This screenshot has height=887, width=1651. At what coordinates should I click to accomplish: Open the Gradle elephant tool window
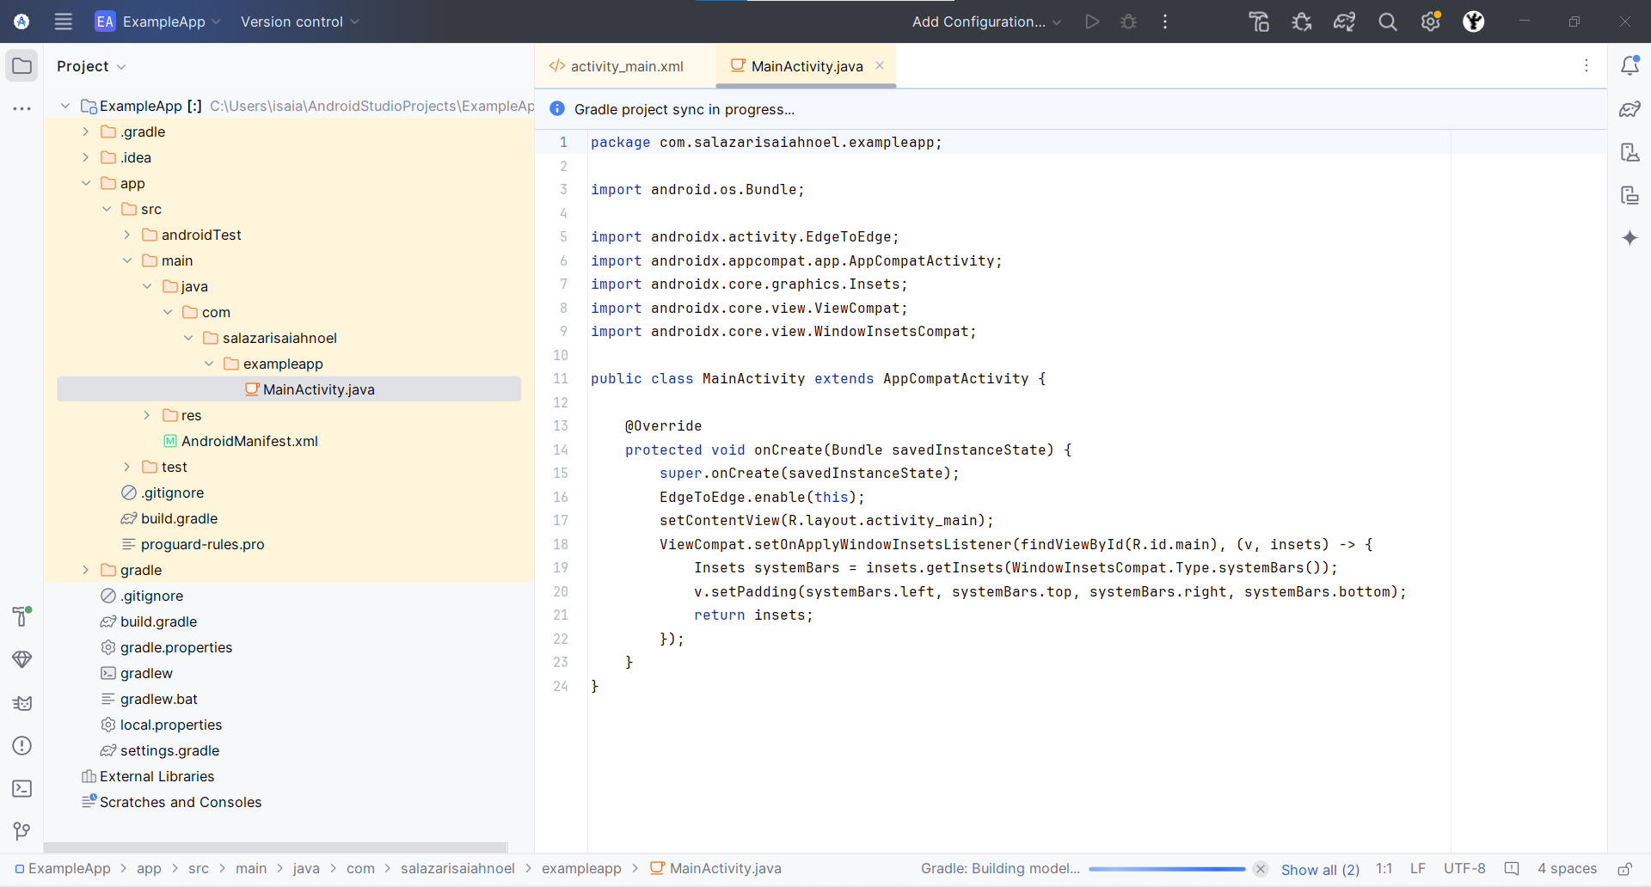point(1630,109)
